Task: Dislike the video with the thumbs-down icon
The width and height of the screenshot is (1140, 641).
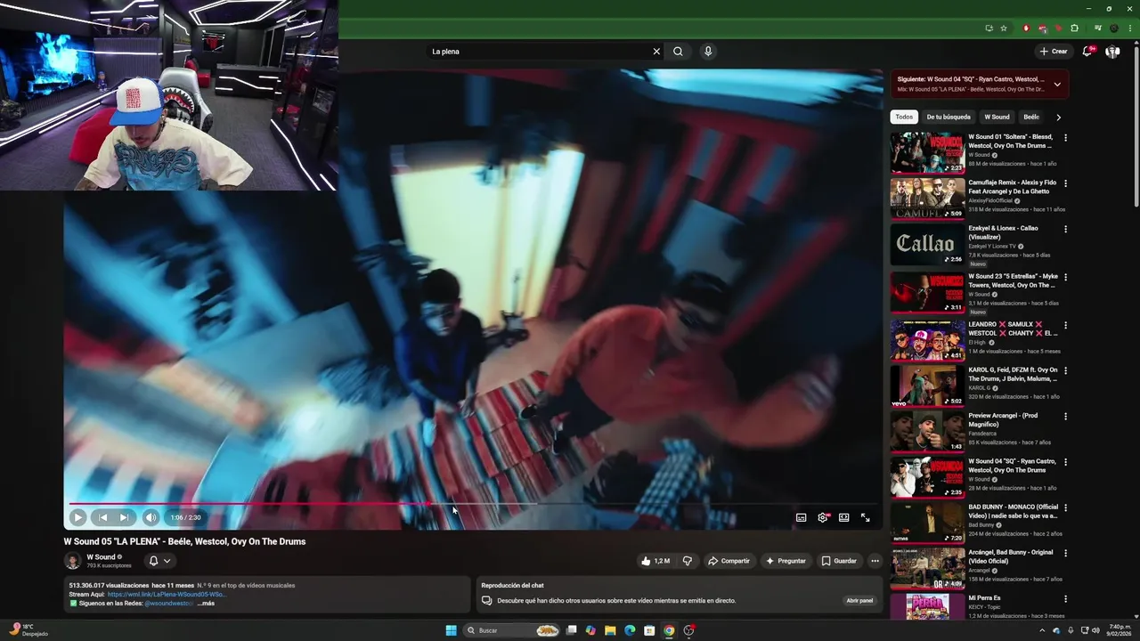Action: [x=687, y=561]
